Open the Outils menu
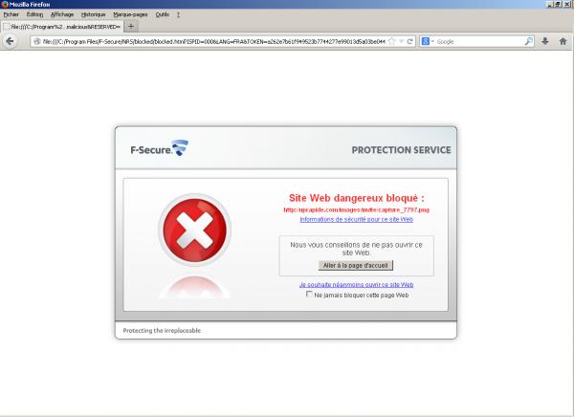This screenshot has width=574, height=417. (163, 14)
